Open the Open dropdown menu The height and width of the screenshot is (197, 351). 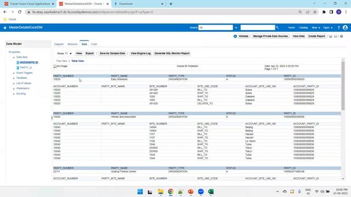tap(328, 28)
